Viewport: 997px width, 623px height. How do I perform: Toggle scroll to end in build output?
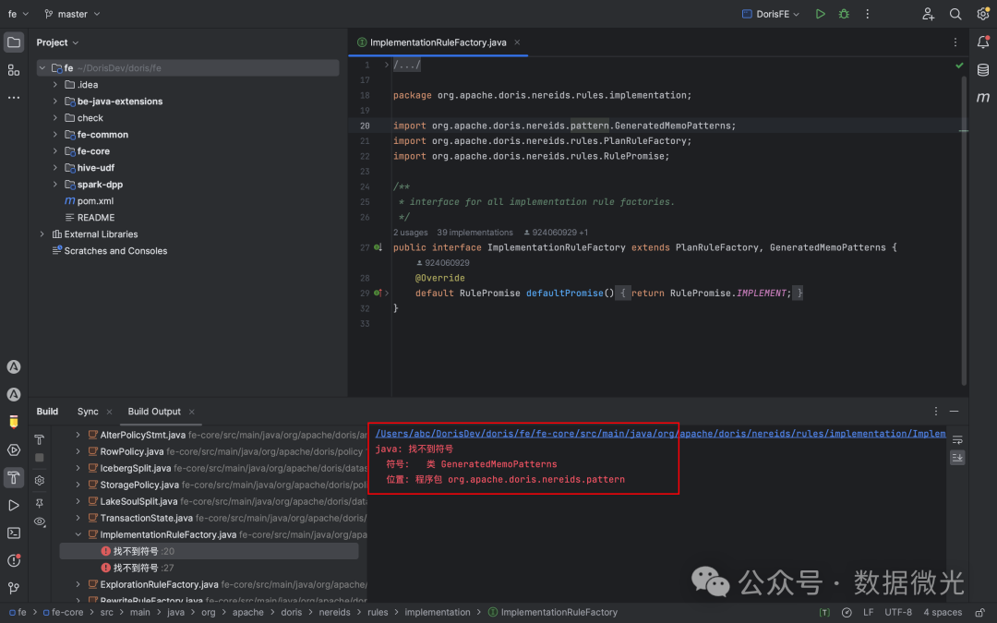pyautogui.click(x=957, y=457)
